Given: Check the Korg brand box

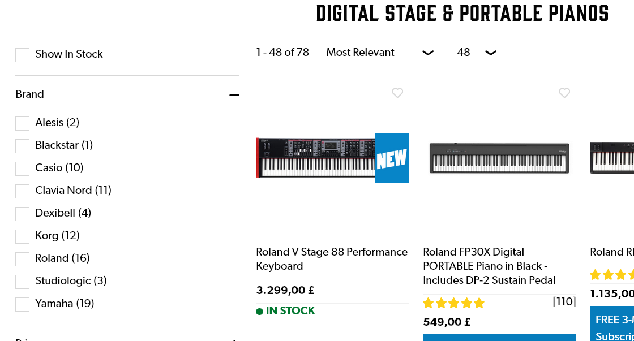Looking at the screenshot, I should [23, 236].
